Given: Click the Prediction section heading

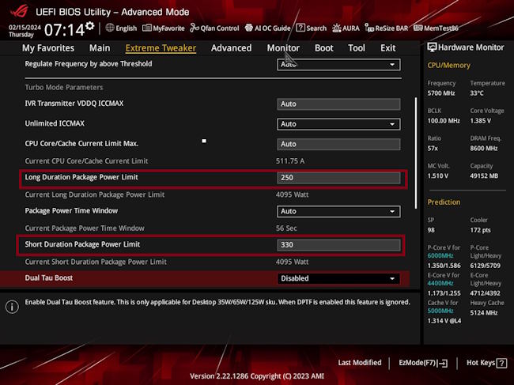Looking at the screenshot, I should pyautogui.click(x=444, y=202).
